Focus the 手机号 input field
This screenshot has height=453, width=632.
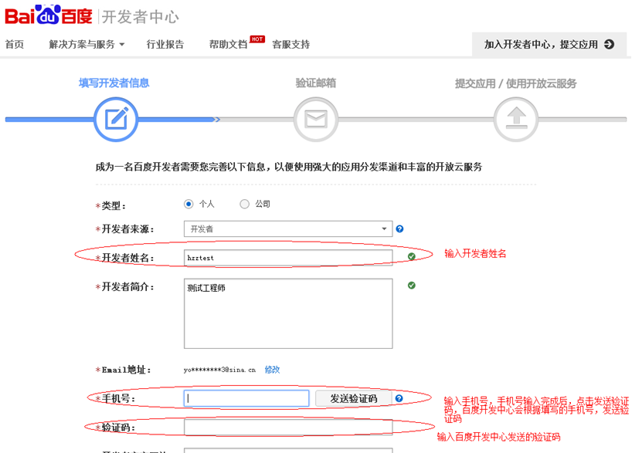246,399
